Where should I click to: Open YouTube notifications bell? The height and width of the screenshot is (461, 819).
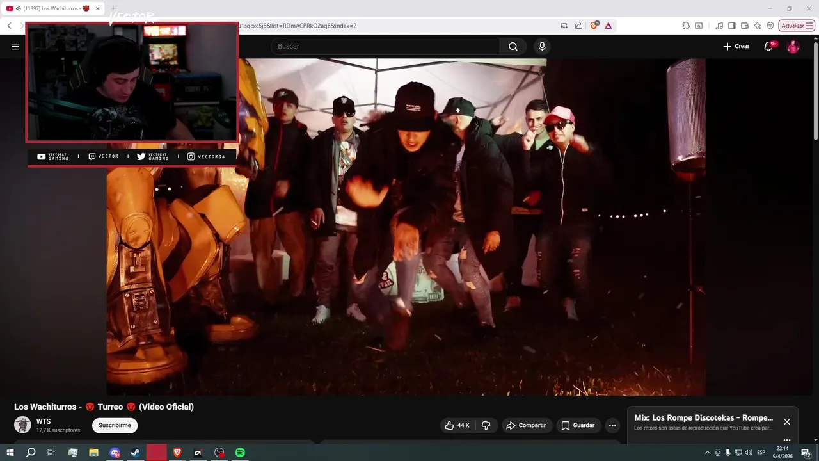point(769,46)
